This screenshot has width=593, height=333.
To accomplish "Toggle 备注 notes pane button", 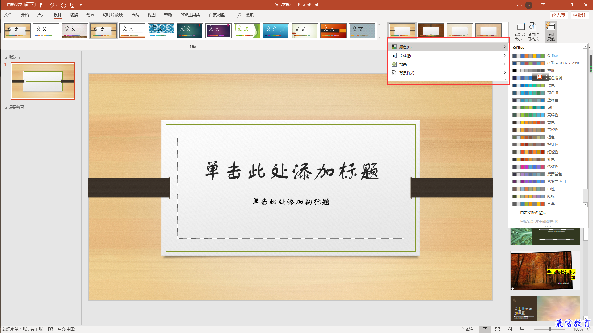I will tap(467, 329).
